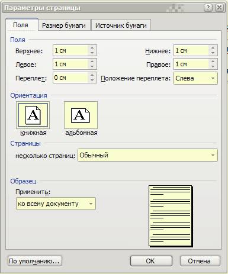Increase the Верхнее margin with up arrow
228x274 pixels.
[92, 48]
